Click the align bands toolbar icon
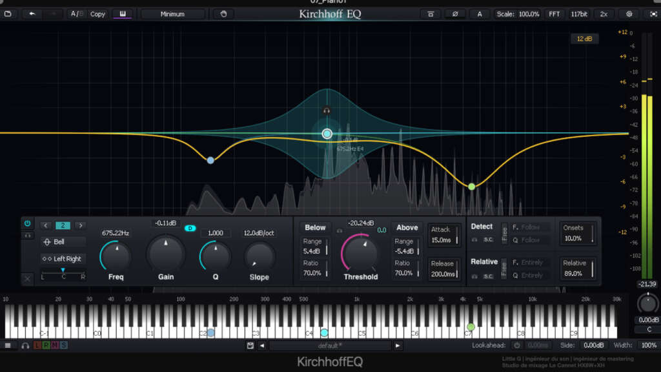The width and height of the screenshot is (661, 372). coord(431,14)
